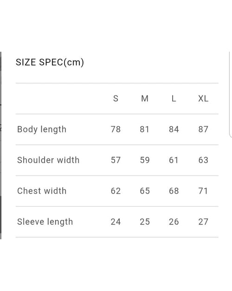The image size is (232, 291).
Task: Click Chest width value 62 for S
Action: [x=116, y=191]
